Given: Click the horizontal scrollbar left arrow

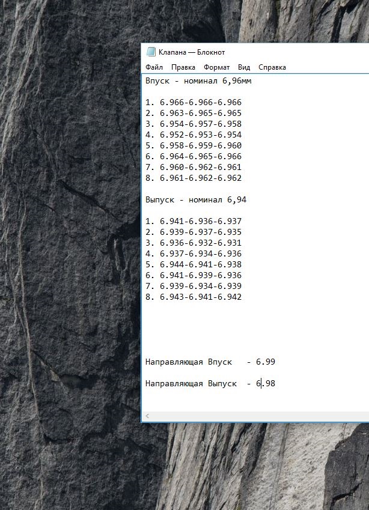Looking at the screenshot, I should pyautogui.click(x=147, y=416).
